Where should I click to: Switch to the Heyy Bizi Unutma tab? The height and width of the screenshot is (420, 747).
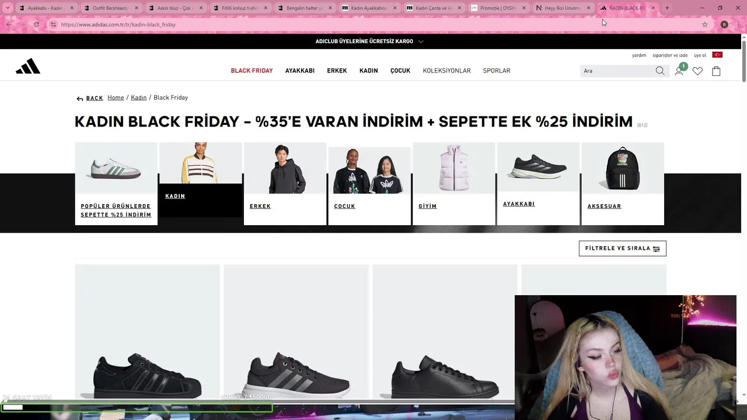tap(563, 8)
